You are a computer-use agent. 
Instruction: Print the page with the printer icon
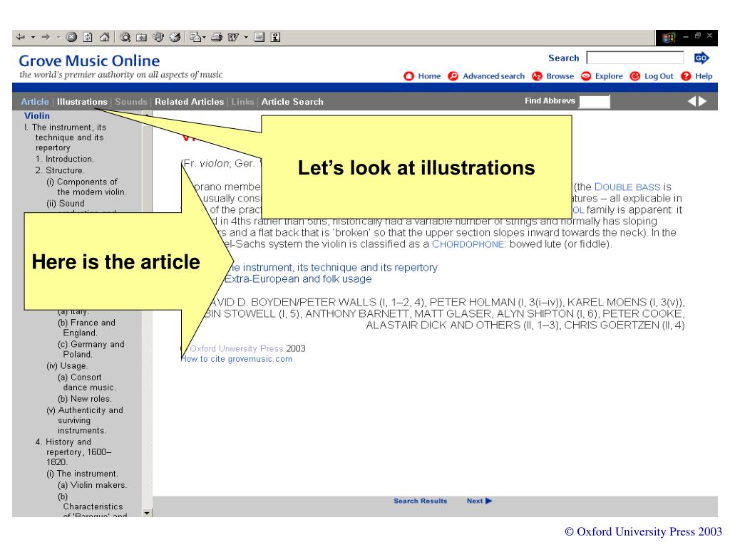coord(217,37)
